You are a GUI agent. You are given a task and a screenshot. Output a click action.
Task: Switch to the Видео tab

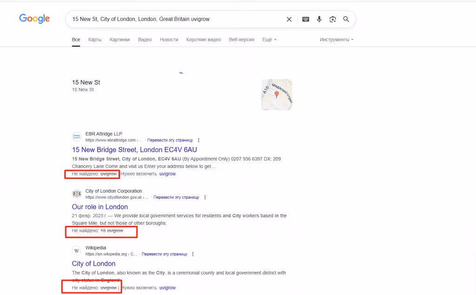(145, 40)
